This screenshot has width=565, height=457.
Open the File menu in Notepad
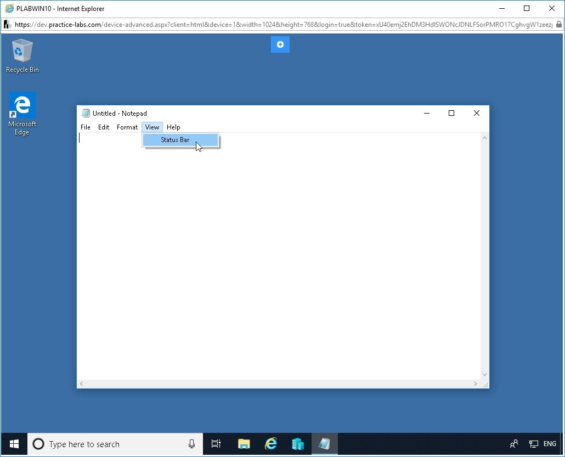(x=86, y=127)
